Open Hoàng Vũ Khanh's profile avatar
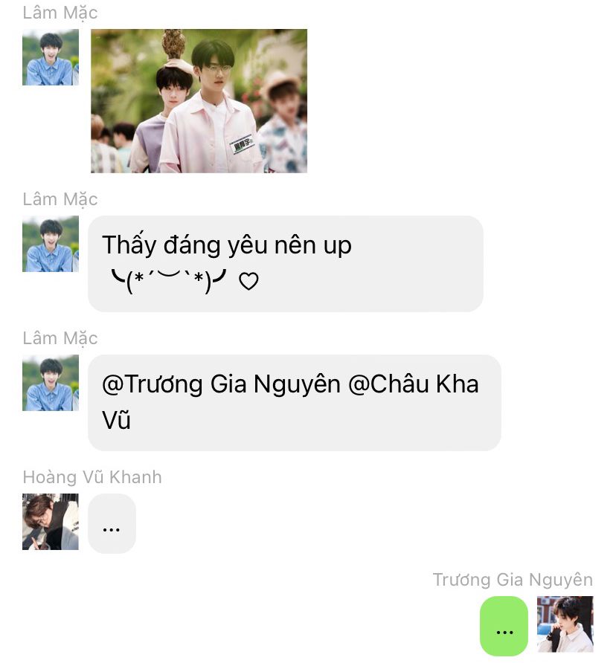 click(x=51, y=521)
